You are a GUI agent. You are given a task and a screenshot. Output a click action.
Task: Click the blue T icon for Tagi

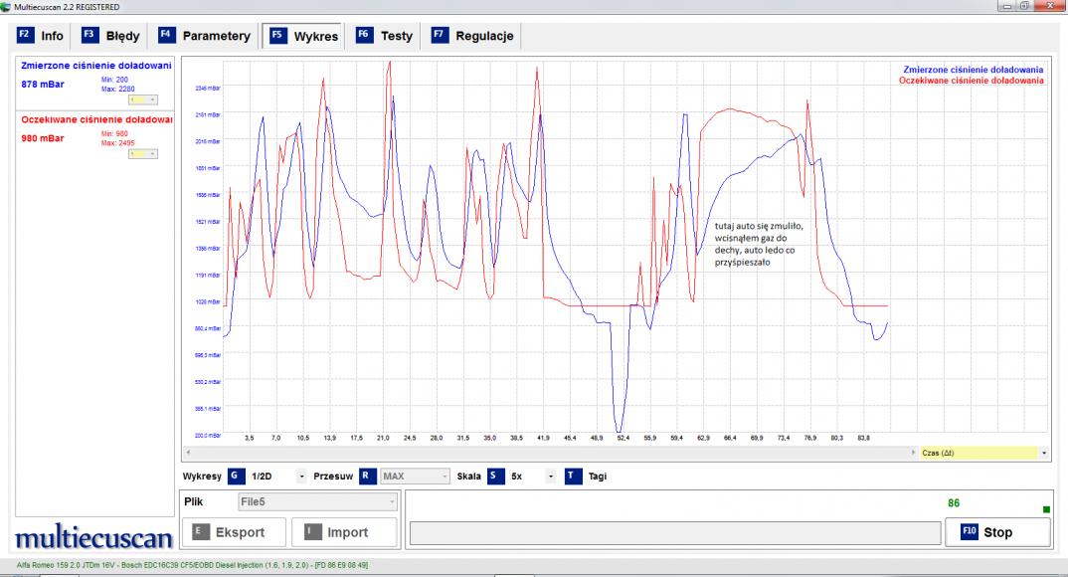point(573,476)
